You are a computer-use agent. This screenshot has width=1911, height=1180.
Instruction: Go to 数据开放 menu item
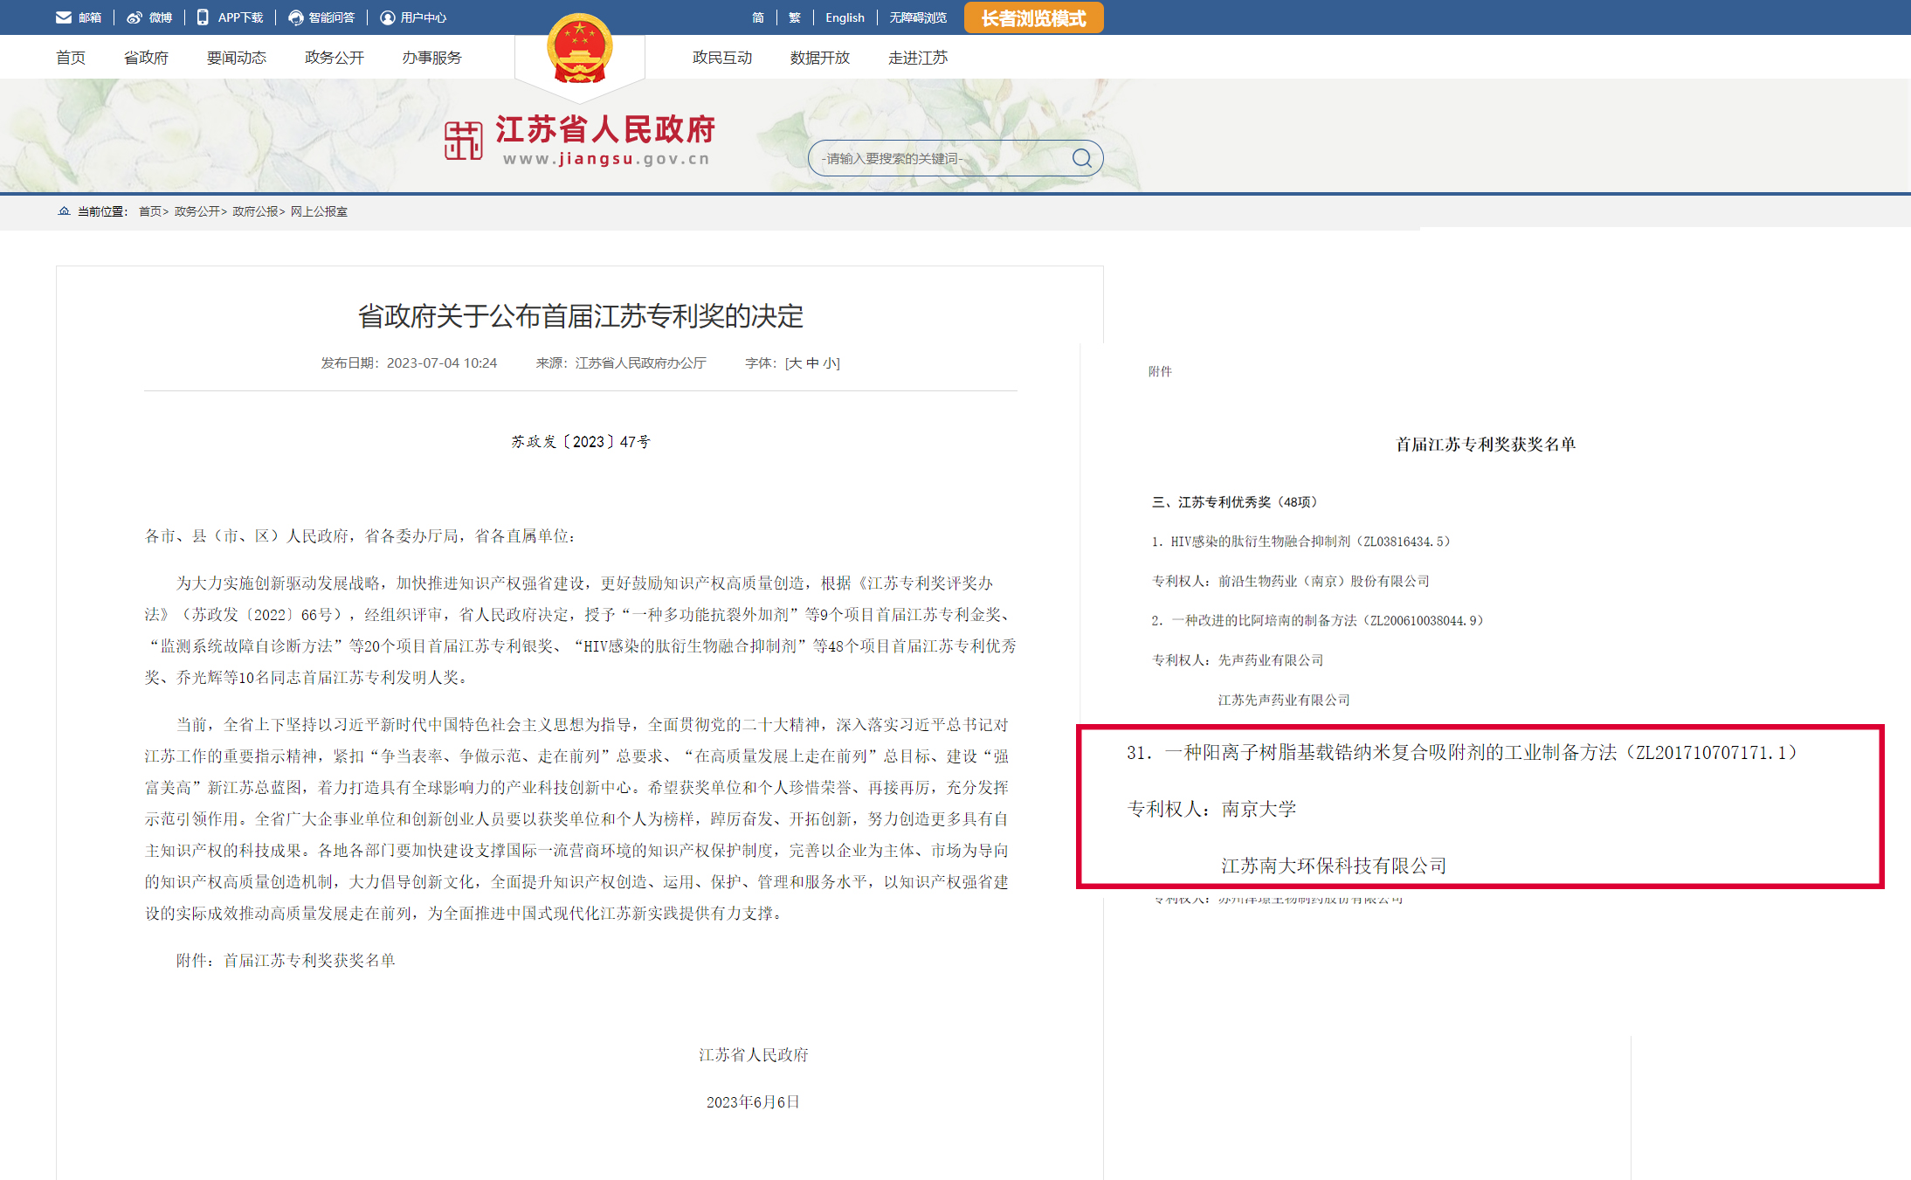point(819,58)
